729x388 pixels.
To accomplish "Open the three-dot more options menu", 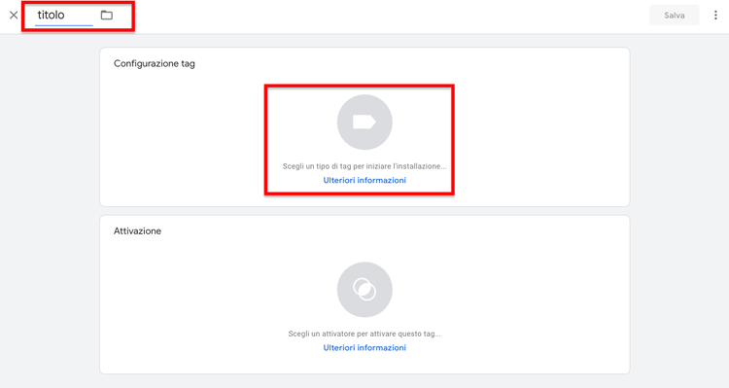I will click(715, 16).
